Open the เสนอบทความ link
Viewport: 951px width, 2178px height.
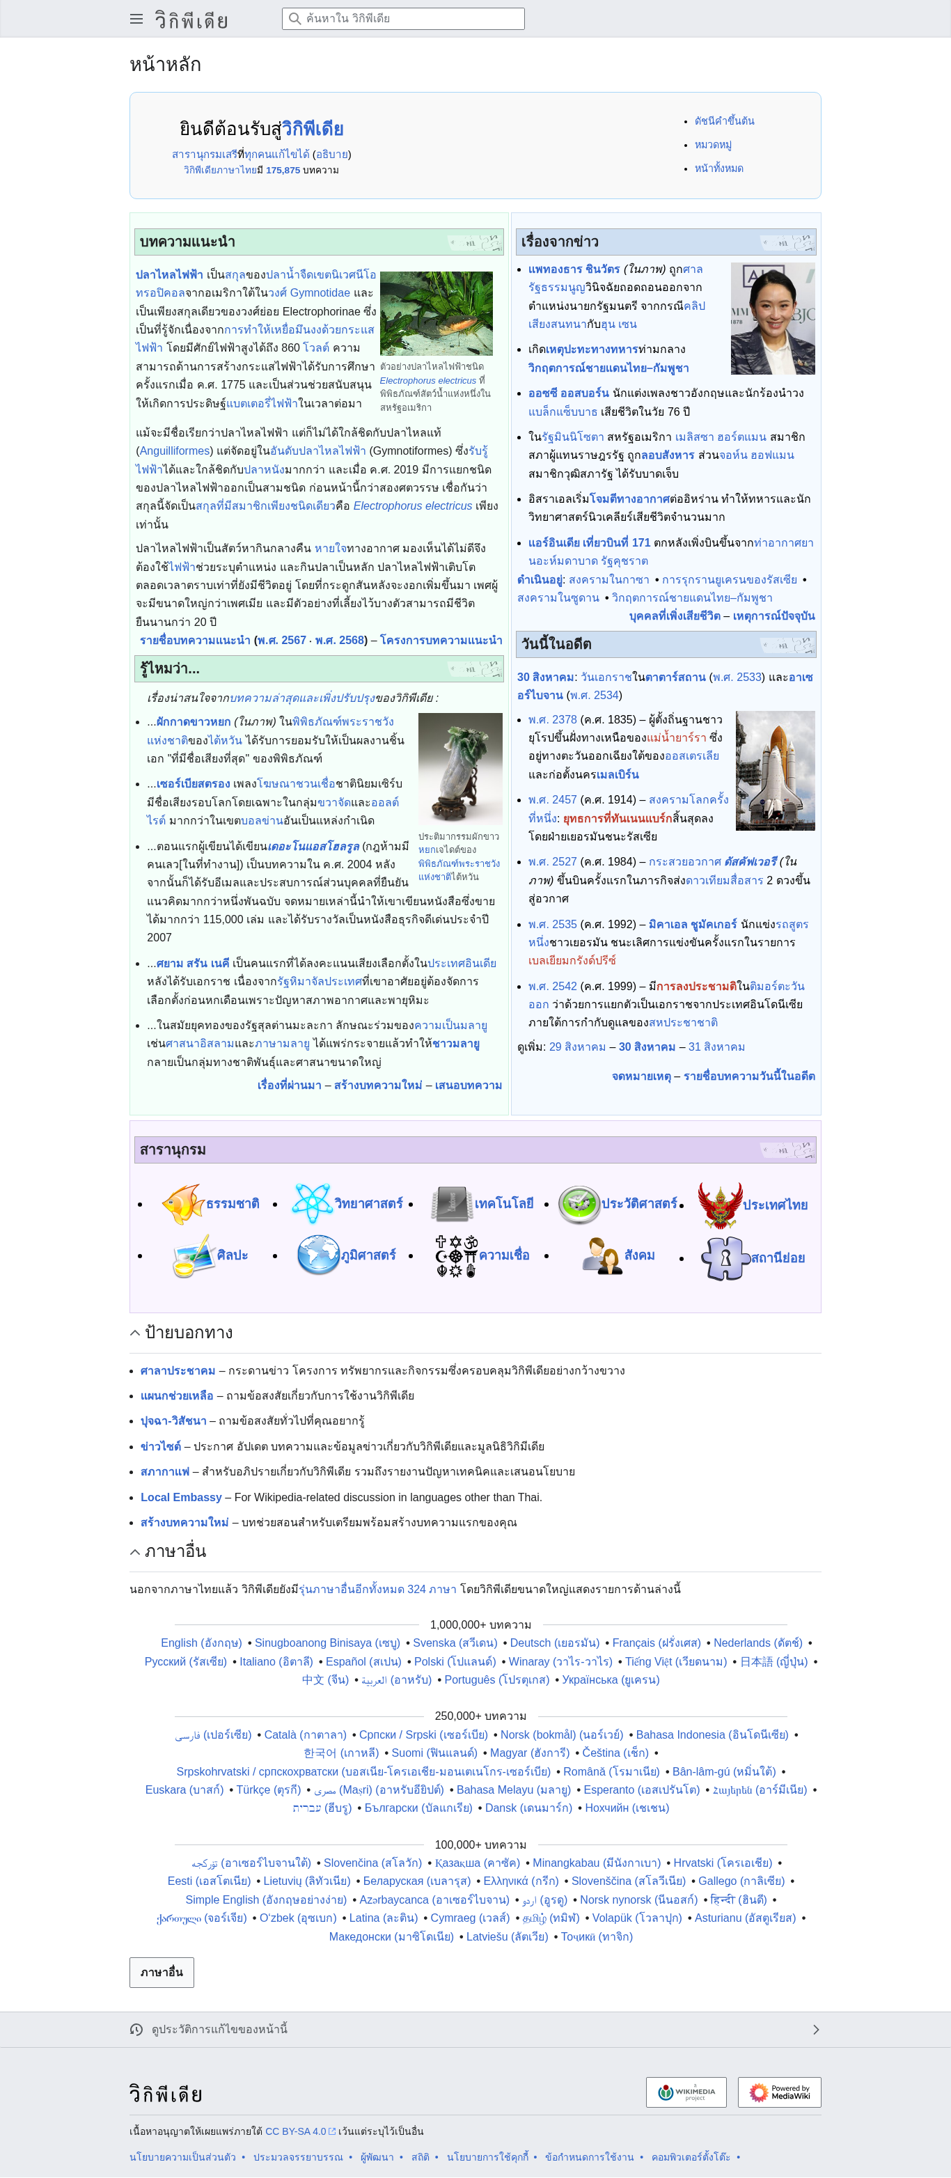tap(469, 1085)
